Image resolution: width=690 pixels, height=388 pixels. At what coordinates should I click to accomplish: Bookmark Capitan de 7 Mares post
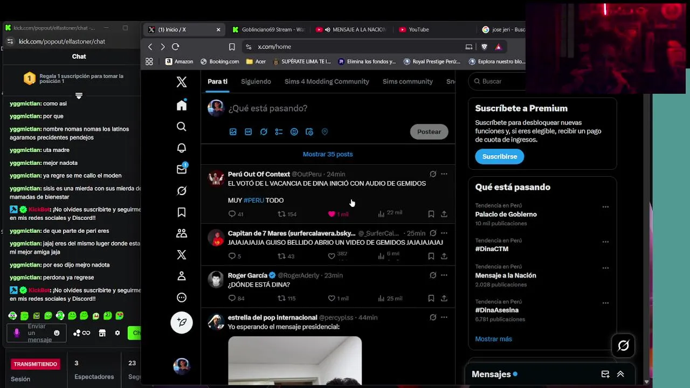pyautogui.click(x=431, y=256)
